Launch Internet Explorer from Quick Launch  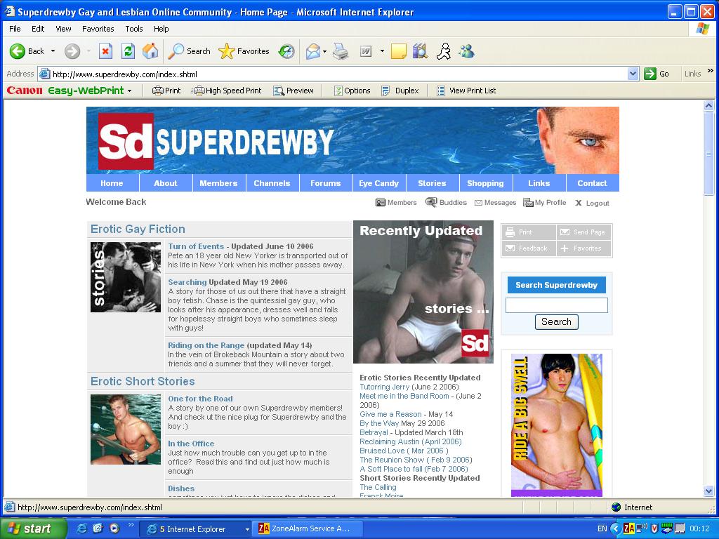coord(81,528)
